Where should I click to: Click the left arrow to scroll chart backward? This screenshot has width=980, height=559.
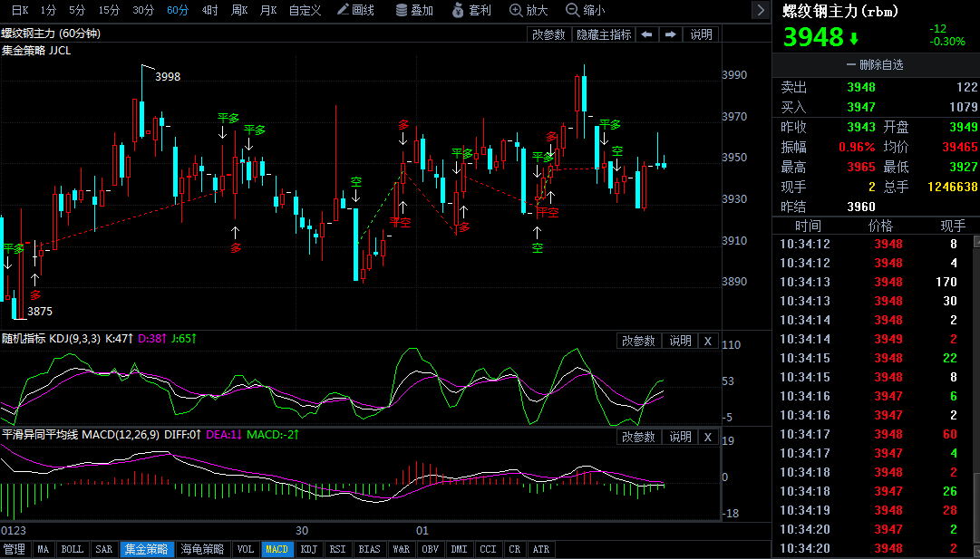(x=645, y=34)
